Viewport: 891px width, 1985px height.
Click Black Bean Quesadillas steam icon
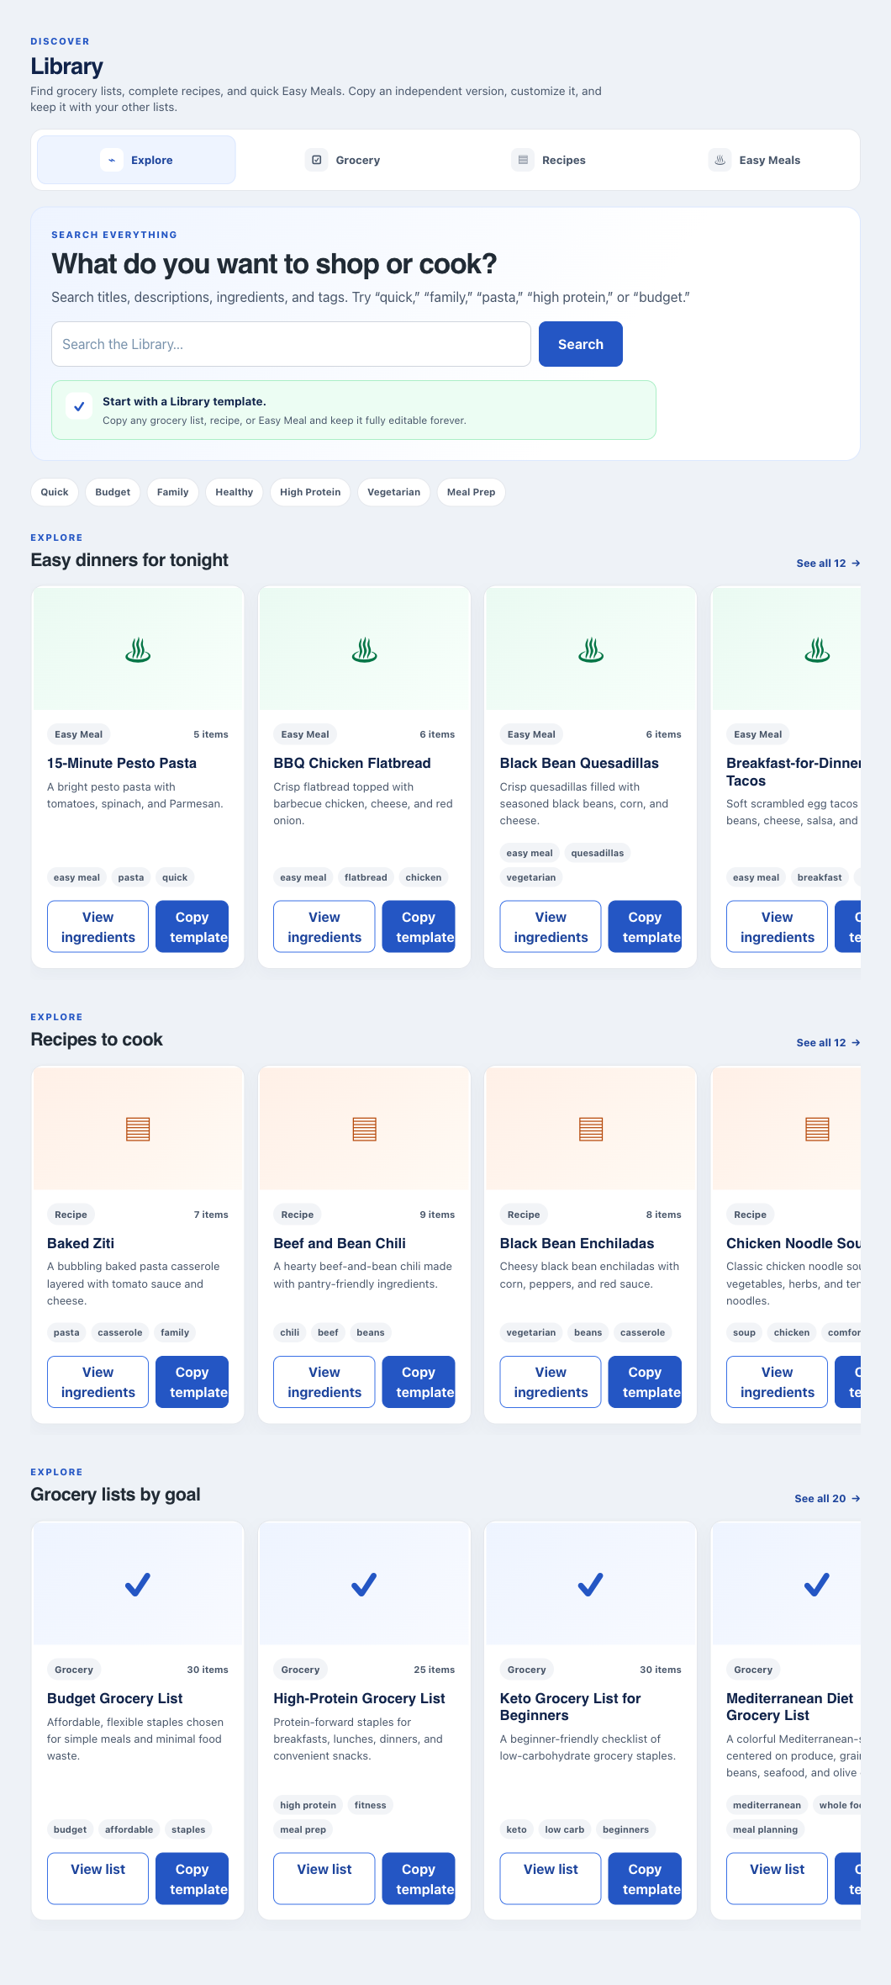point(591,650)
